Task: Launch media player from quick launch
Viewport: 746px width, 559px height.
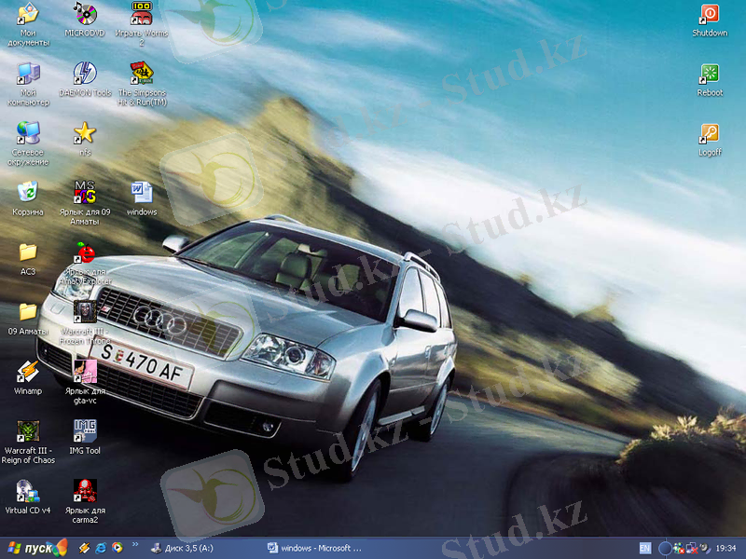Action: pyautogui.click(x=117, y=548)
